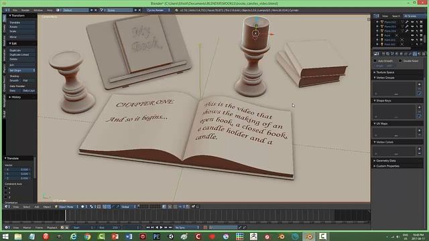Play the animation in reverse
Image resolution: width=429 pixels, height=241 pixels.
pos(157,228)
